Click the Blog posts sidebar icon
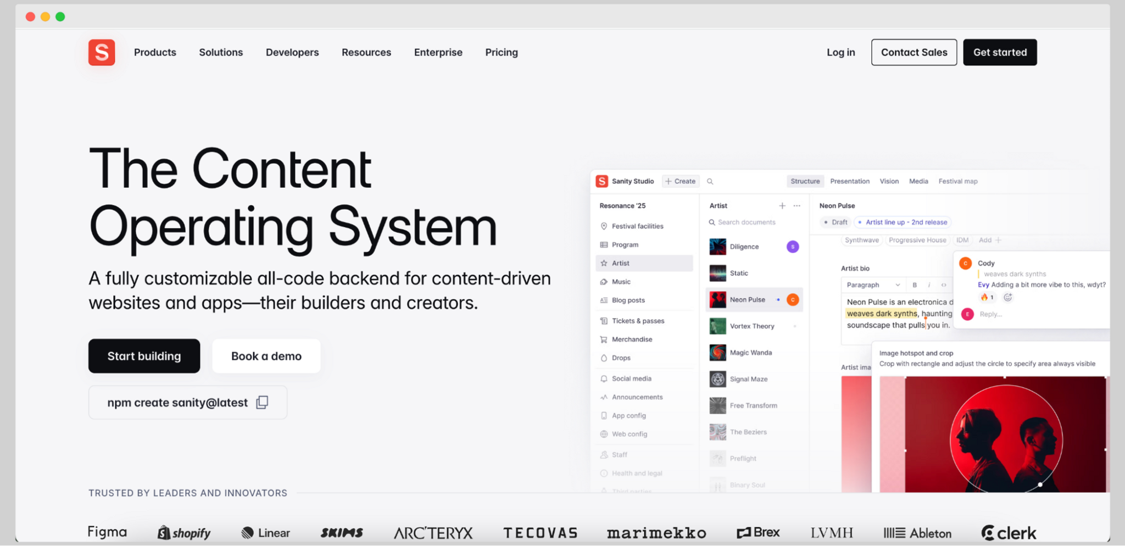 604,300
